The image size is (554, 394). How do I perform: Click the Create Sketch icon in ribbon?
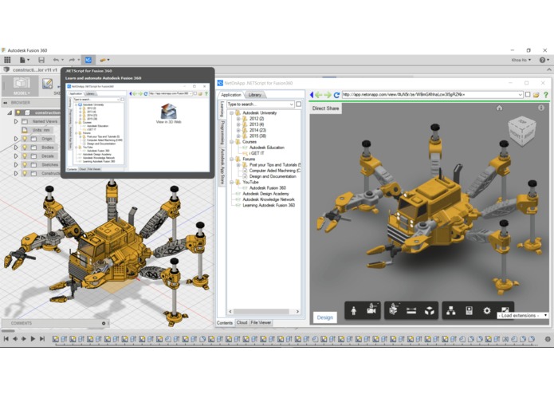click(x=48, y=84)
